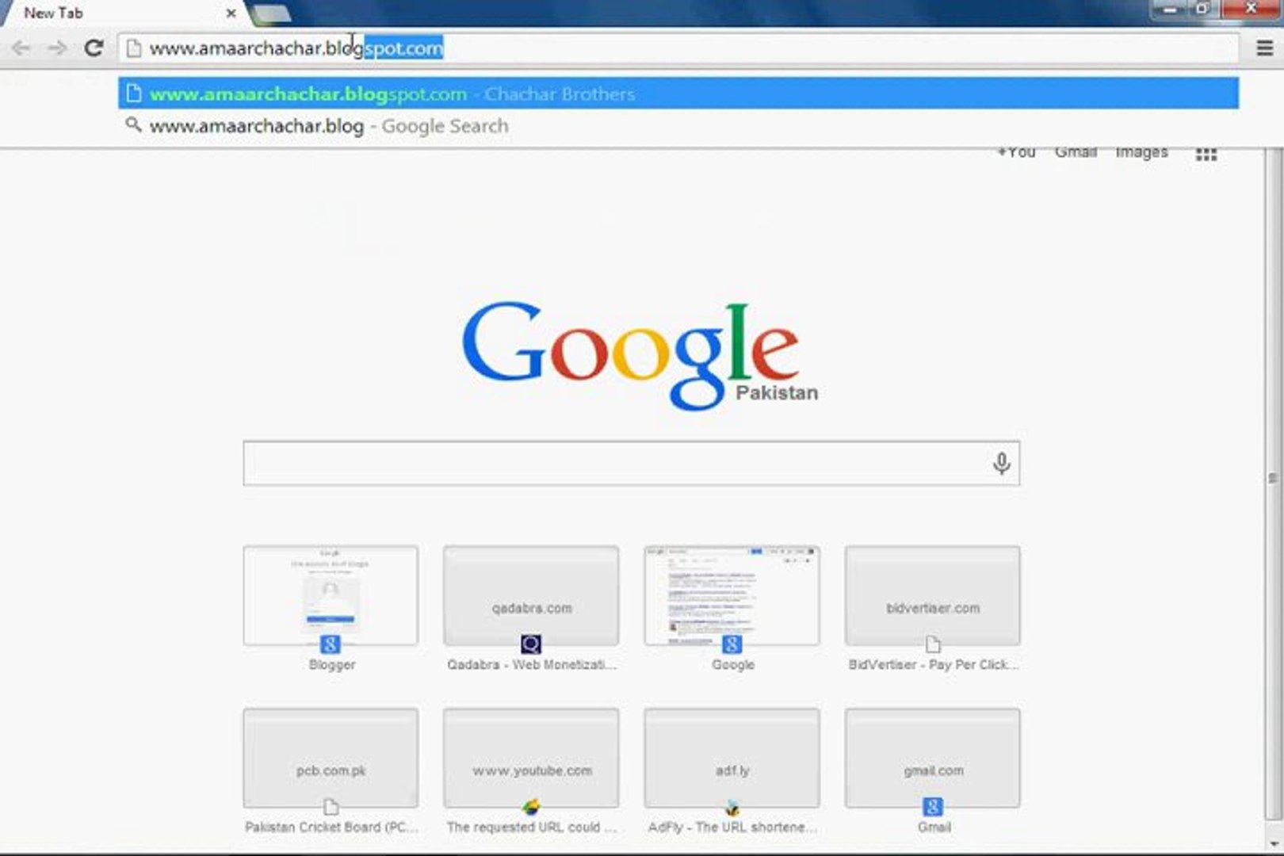Screen dimensions: 1284x856
Task: Open the Google apps grid
Action: pyautogui.click(x=1206, y=152)
